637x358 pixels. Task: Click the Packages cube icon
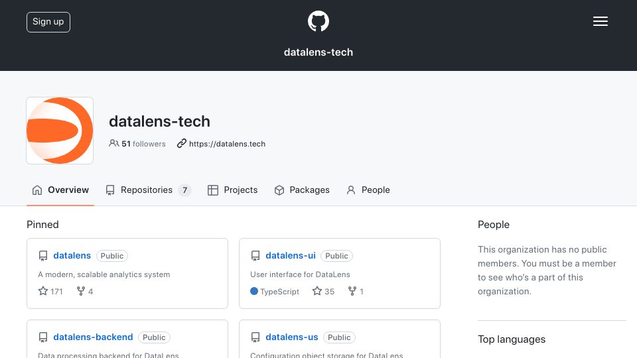tap(279, 190)
